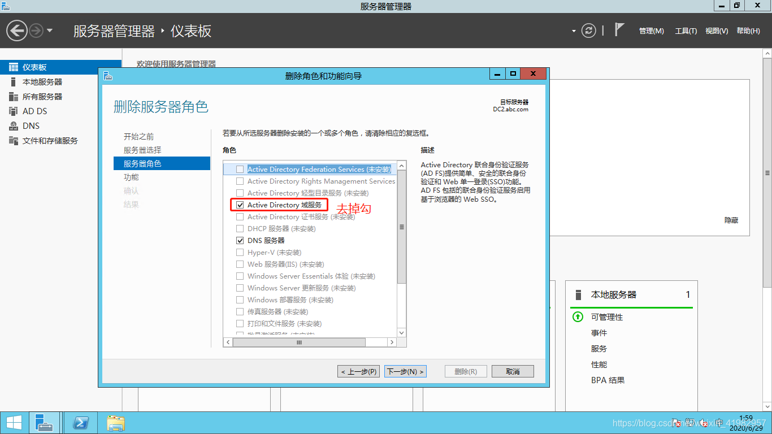Click Active Directory 轻型目录服务 checkbox

pos(240,193)
